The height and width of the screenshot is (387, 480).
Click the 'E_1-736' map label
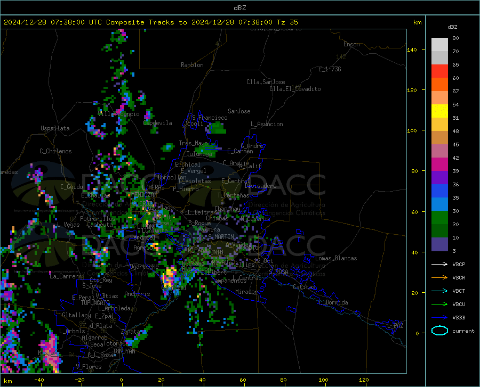tap(330, 69)
